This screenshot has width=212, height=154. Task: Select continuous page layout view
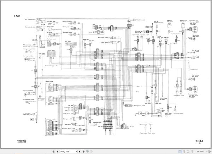184,152
